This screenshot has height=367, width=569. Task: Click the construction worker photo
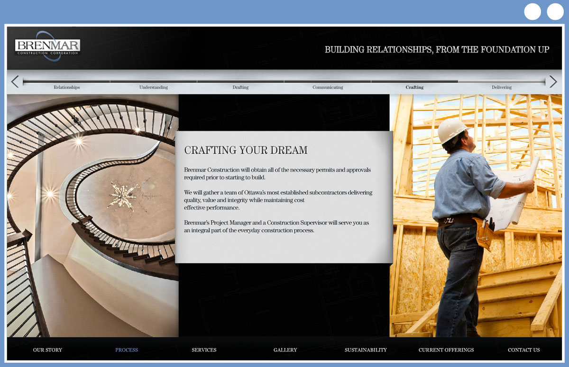476,215
